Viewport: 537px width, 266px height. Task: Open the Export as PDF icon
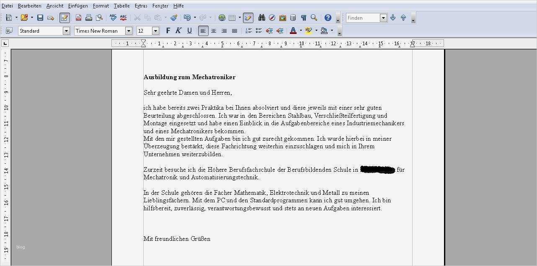(x=78, y=18)
